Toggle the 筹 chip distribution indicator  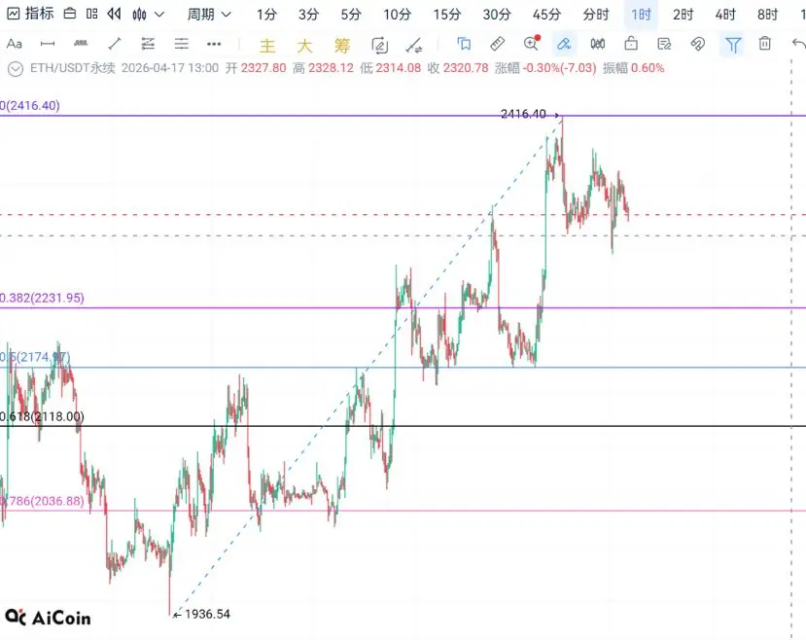pos(342,46)
